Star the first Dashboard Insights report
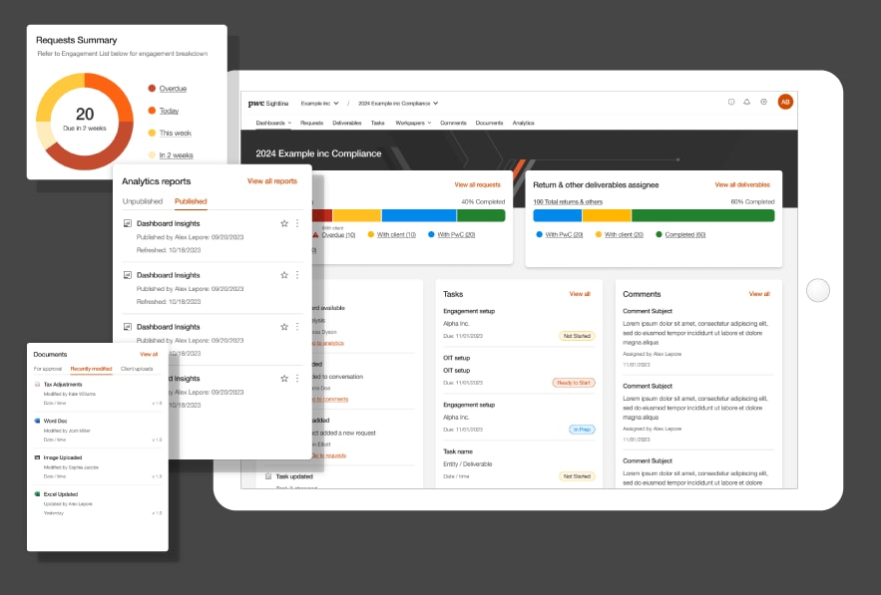This screenshot has height=595, width=881. 284,224
